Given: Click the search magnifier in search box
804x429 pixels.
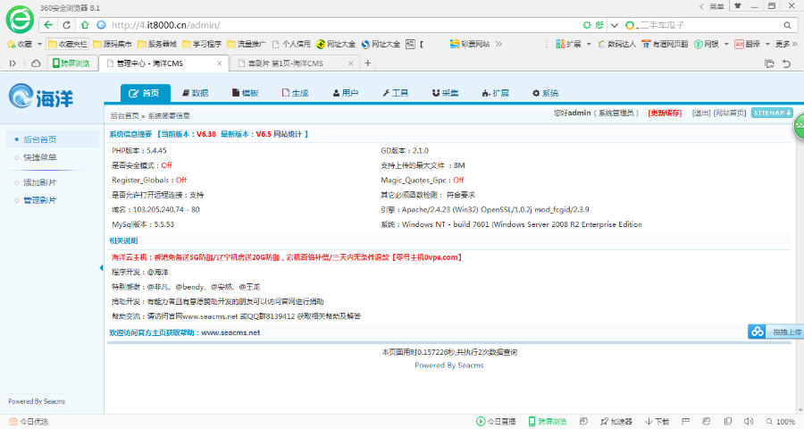Looking at the screenshot, I should pyautogui.click(x=787, y=25).
